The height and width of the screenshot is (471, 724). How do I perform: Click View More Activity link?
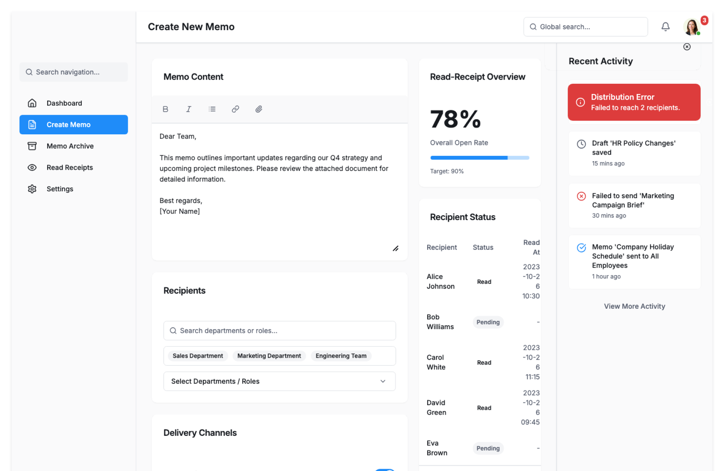point(634,306)
